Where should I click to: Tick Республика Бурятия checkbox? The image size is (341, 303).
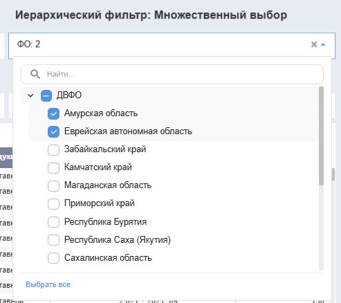coord(53,222)
